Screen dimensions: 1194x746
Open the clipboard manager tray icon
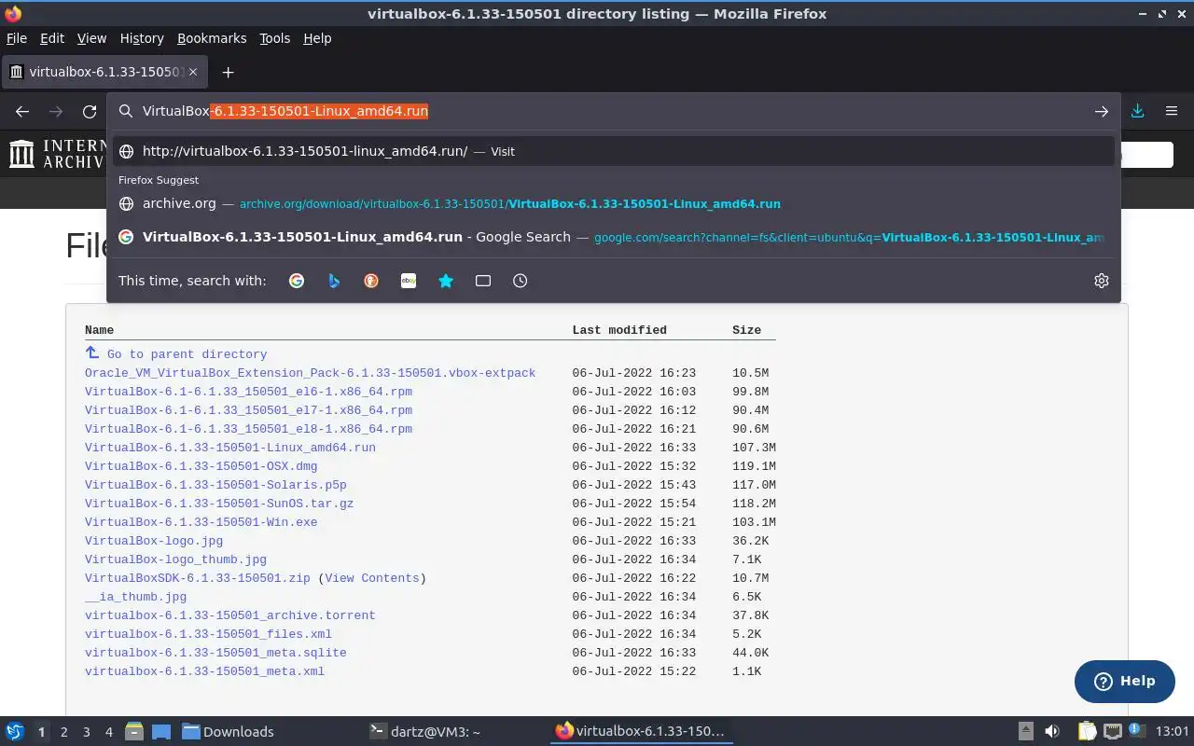[1087, 731]
